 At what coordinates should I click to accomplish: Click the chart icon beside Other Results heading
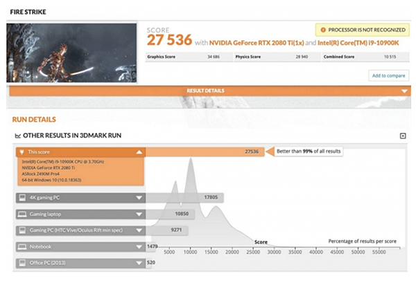(x=18, y=136)
